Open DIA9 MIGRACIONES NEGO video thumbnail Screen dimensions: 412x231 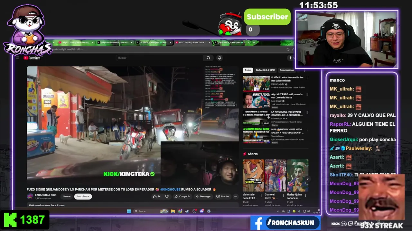[256, 135]
